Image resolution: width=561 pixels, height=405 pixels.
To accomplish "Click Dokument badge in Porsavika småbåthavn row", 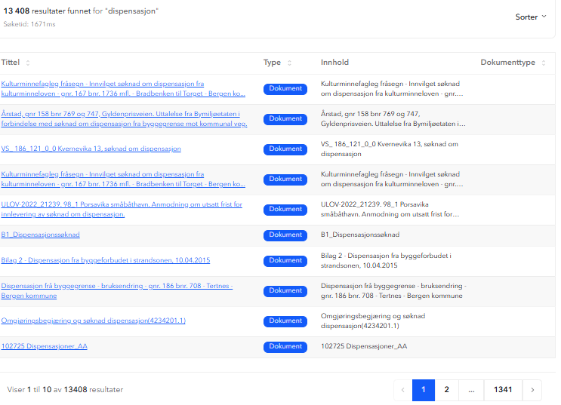I will [285, 210].
